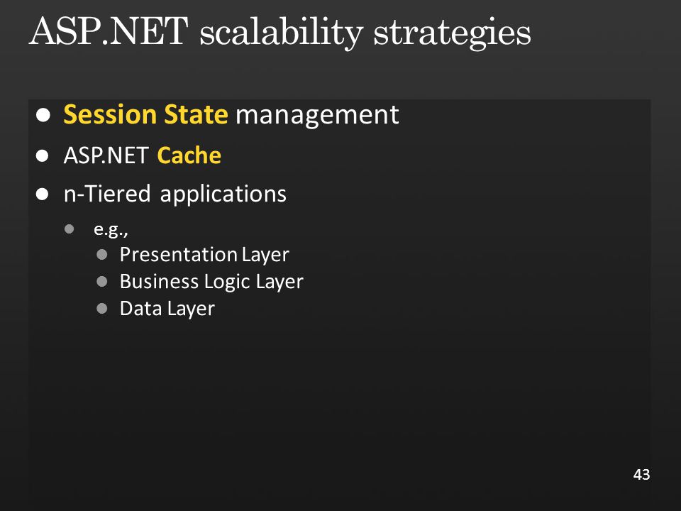This screenshot has width=681, height=511.
Task: Click the e.g., sub-bullet text
Action: click(x=111, y=230)
